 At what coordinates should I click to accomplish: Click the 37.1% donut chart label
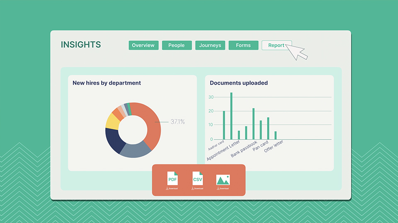pos(178,122)
